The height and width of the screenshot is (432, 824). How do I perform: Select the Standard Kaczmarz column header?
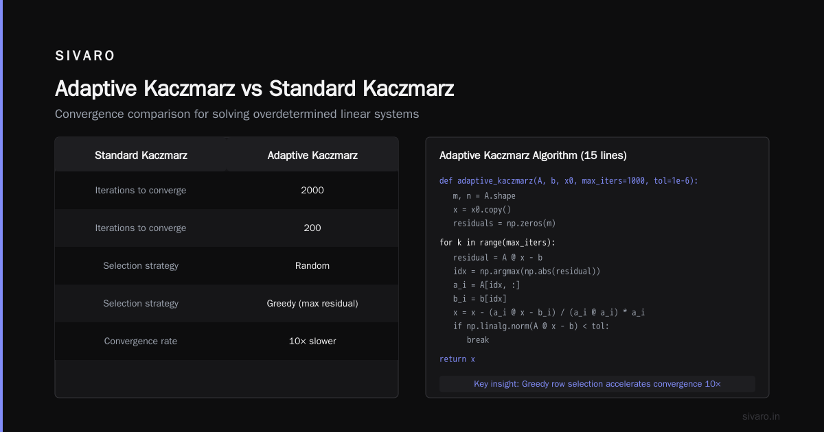tap(141, 156)
